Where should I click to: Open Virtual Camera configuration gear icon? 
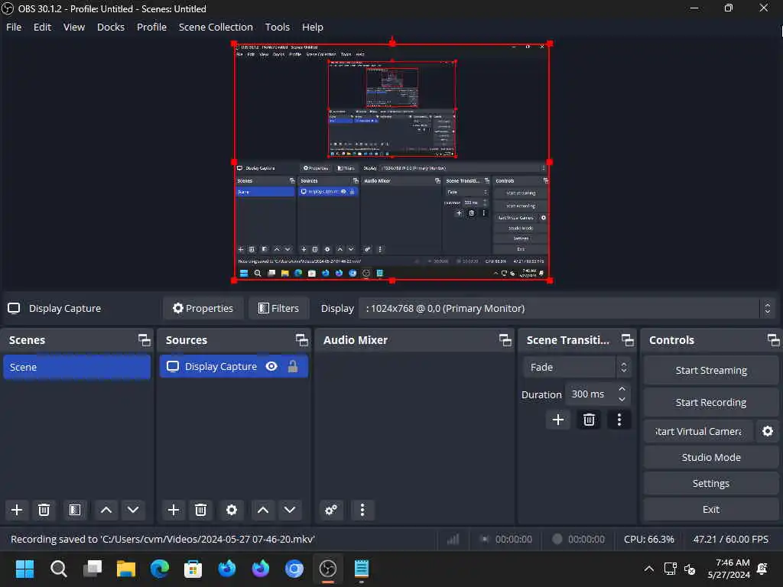pos(768,431)
